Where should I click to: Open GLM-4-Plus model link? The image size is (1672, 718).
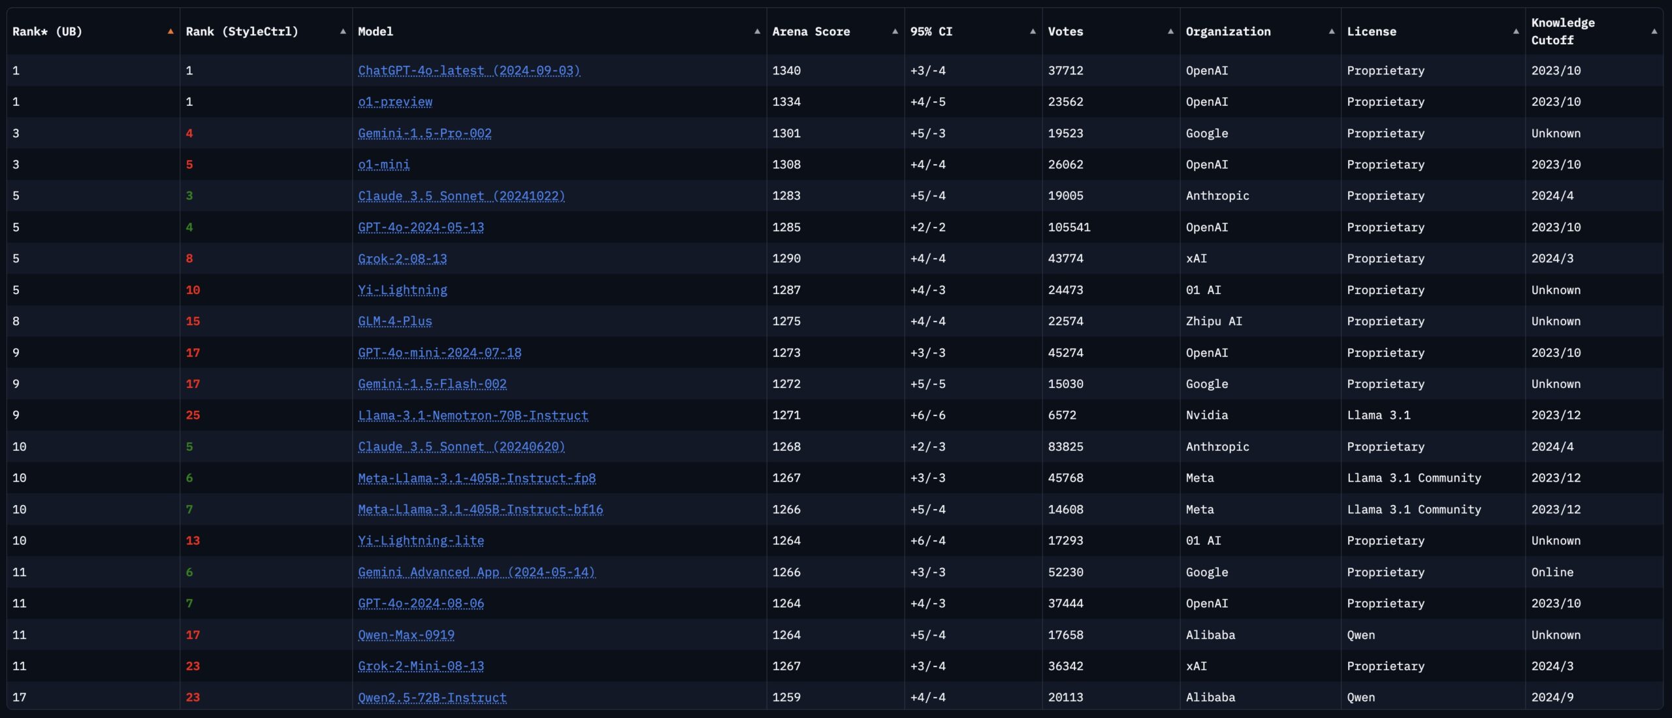point(395,321)
